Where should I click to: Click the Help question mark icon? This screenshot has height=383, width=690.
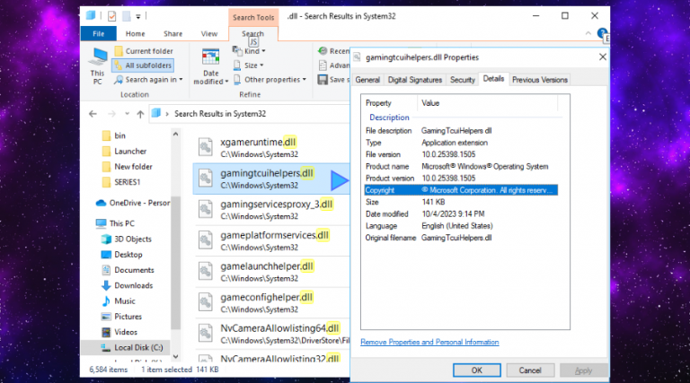tap(605, 33)
